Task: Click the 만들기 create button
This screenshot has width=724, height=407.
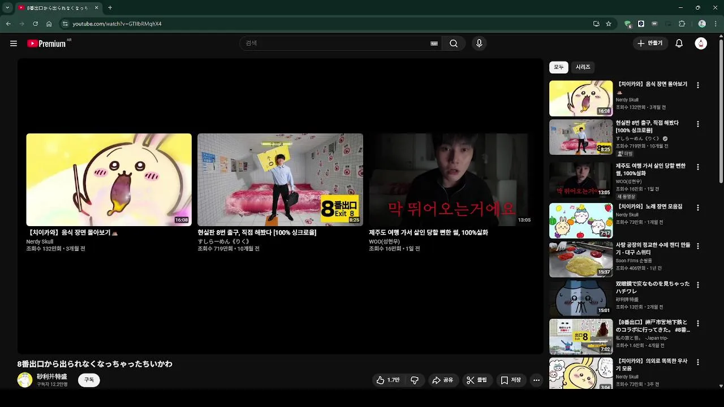Action: [x=650, y=44]
